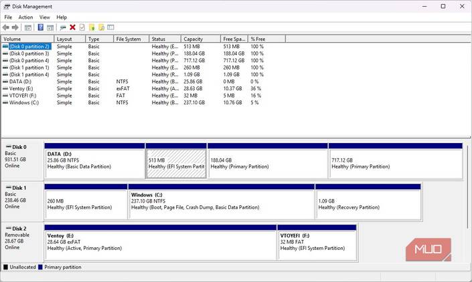Viewport: 472px width, 282px height.
Task: Select the 260 MB EFI System Partition block
Action: 86,202
